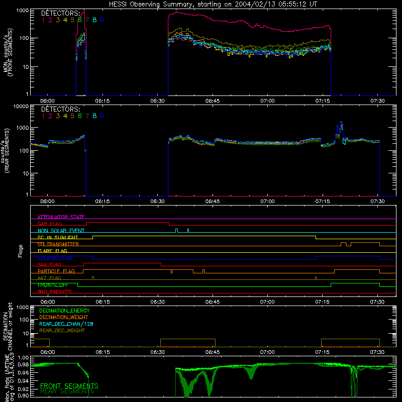
Task: Click the 'DECIMATION_WEIGHT' legend entry
Action: click(x=64, y=318)
